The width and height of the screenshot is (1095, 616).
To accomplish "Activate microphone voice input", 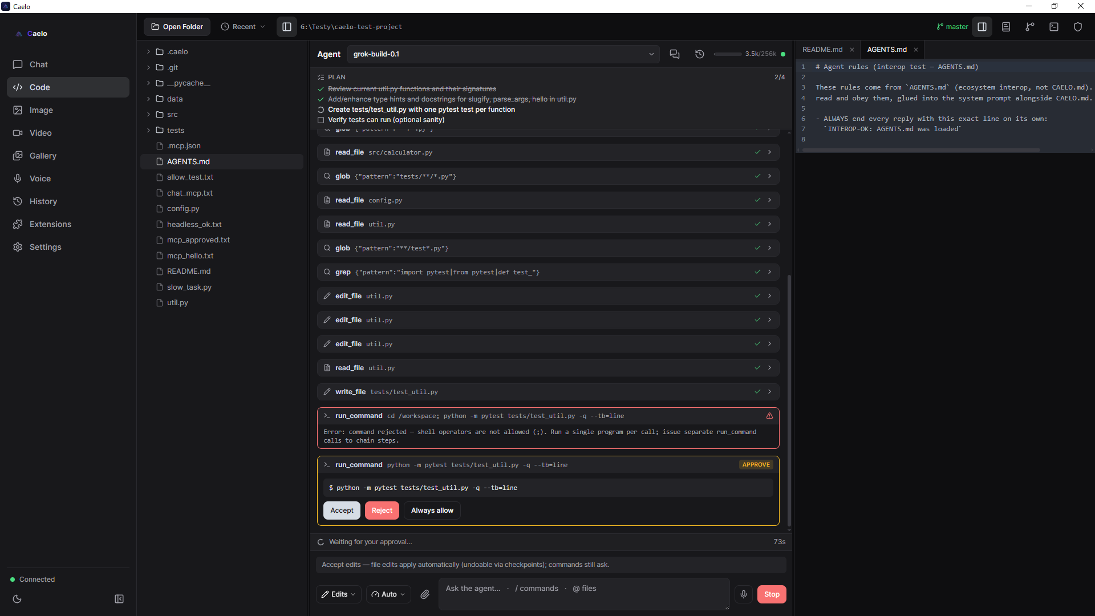I will (x=744, y=594).
